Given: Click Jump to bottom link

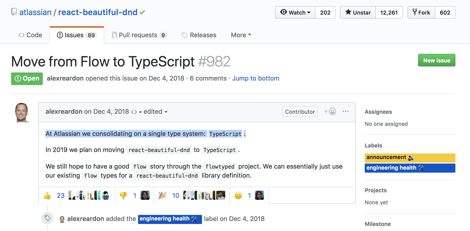Looking at the screenshot, I should point(256,78).
